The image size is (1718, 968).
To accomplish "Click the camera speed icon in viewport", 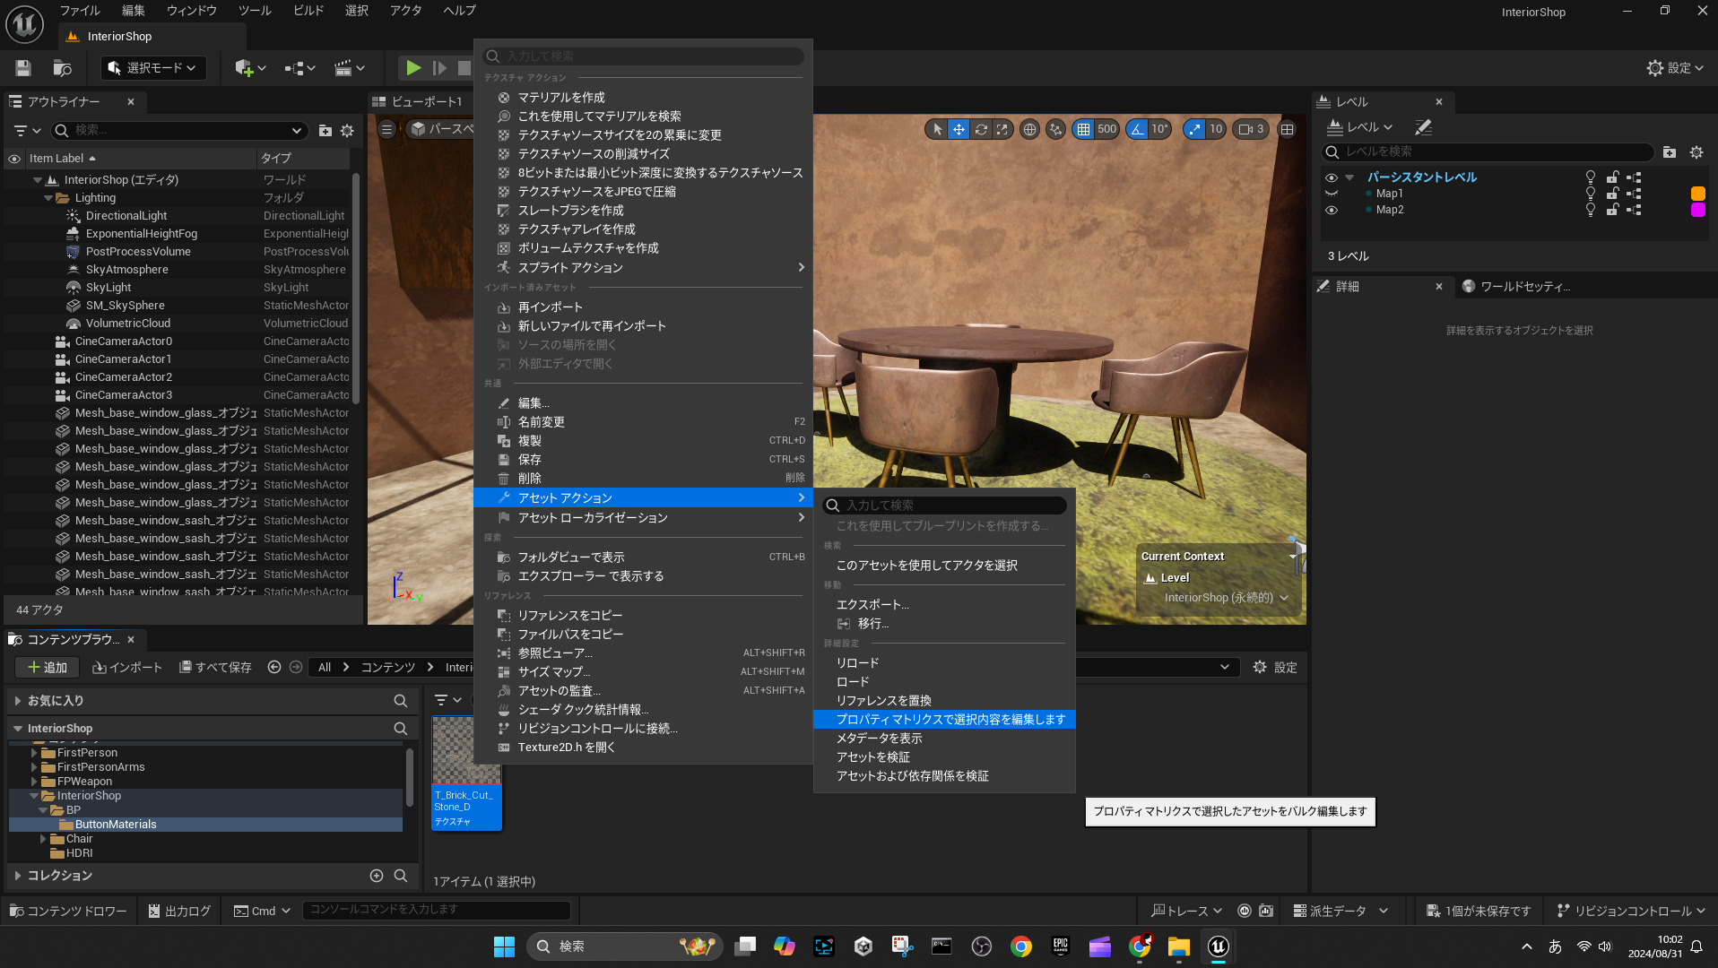I will (1245, 129).
